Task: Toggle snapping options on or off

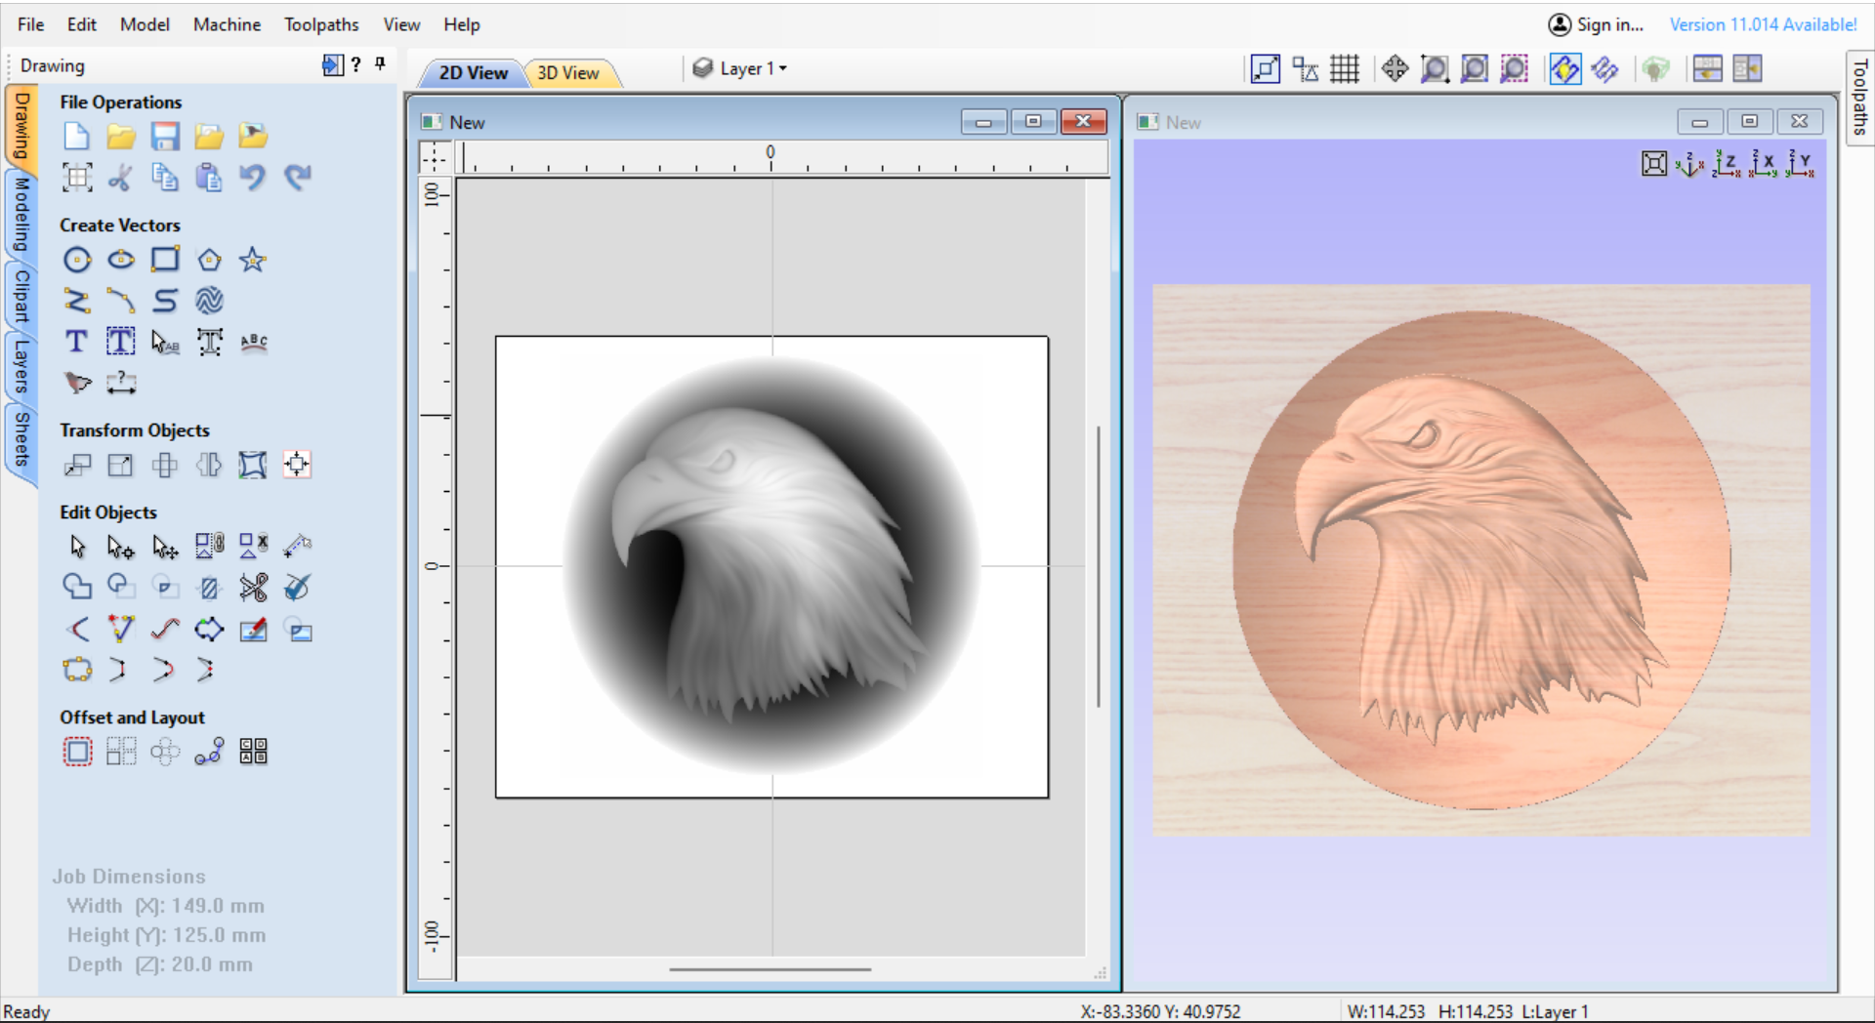Action: coord(1306,68)
